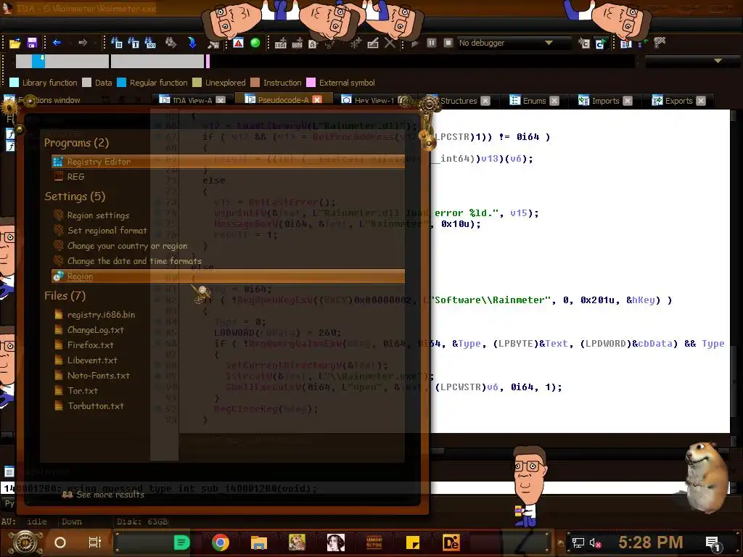Image resolution: width=743 pixels, height=557 pixels.
Task: Open Google Chrome from the taskbar
Action: pyautogui.click(x=221, y=542)
